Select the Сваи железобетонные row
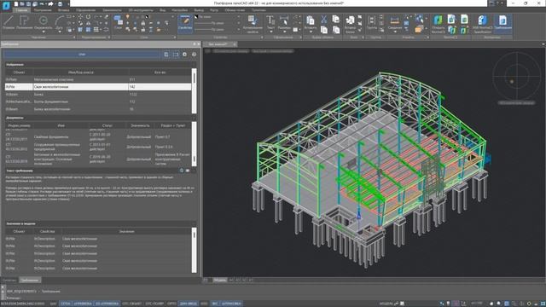546x307 pixels. click(98, 87)
